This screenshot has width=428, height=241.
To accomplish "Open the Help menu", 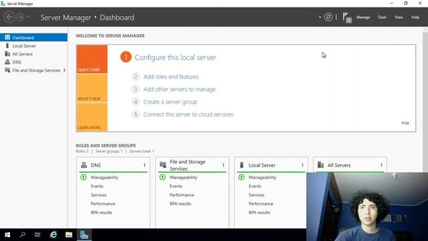I will coord(415,17).
